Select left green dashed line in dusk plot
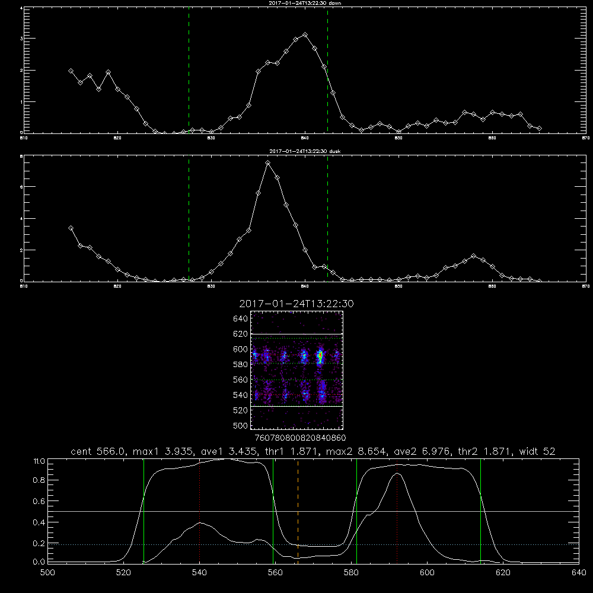 (189, 218)
